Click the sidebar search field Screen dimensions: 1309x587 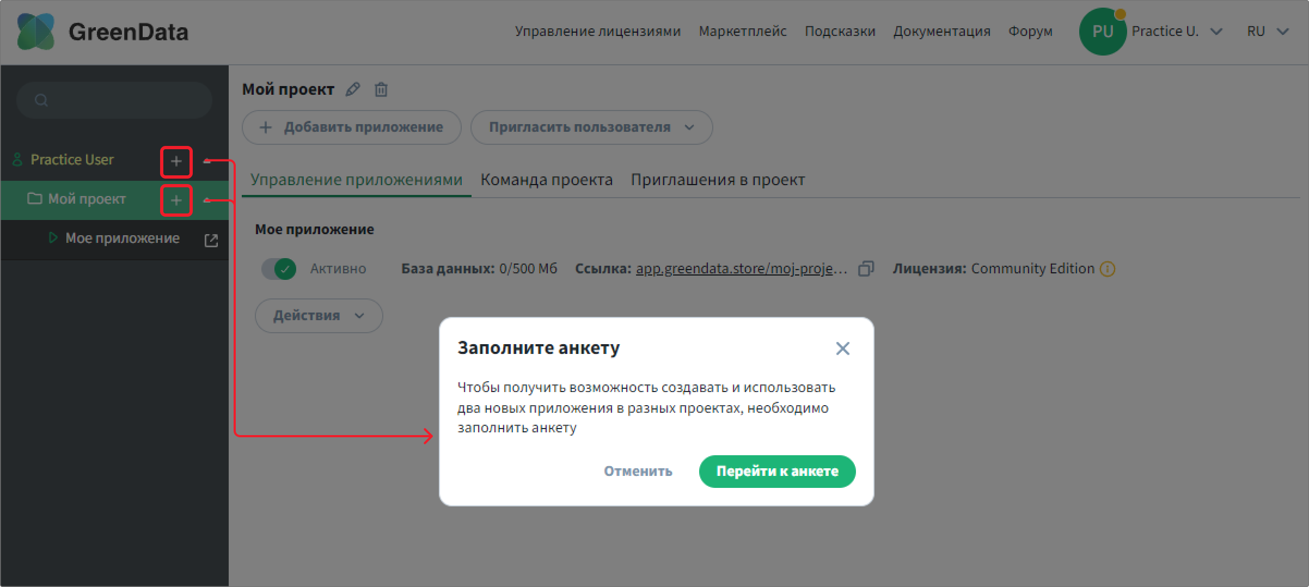[x=114, y=100]
